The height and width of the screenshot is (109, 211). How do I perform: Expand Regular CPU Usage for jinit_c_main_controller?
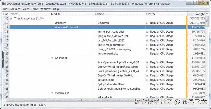tap(147, 45)
